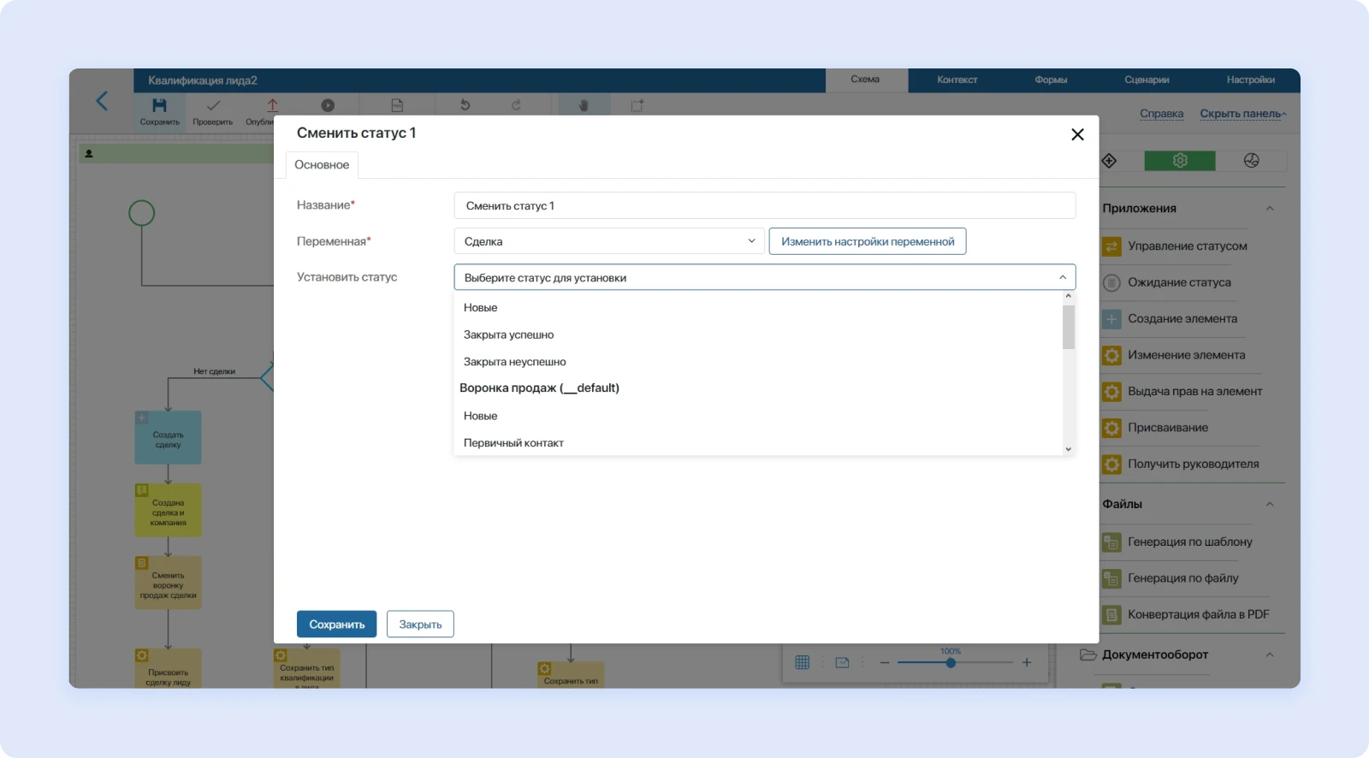Click the back arrow in top left
The width and height of the screenshot is (1369, 758).
pyautogui.click(x=102, y=101)
